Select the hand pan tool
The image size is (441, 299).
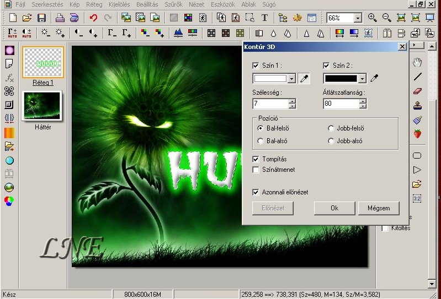click(x=417, y=62)
